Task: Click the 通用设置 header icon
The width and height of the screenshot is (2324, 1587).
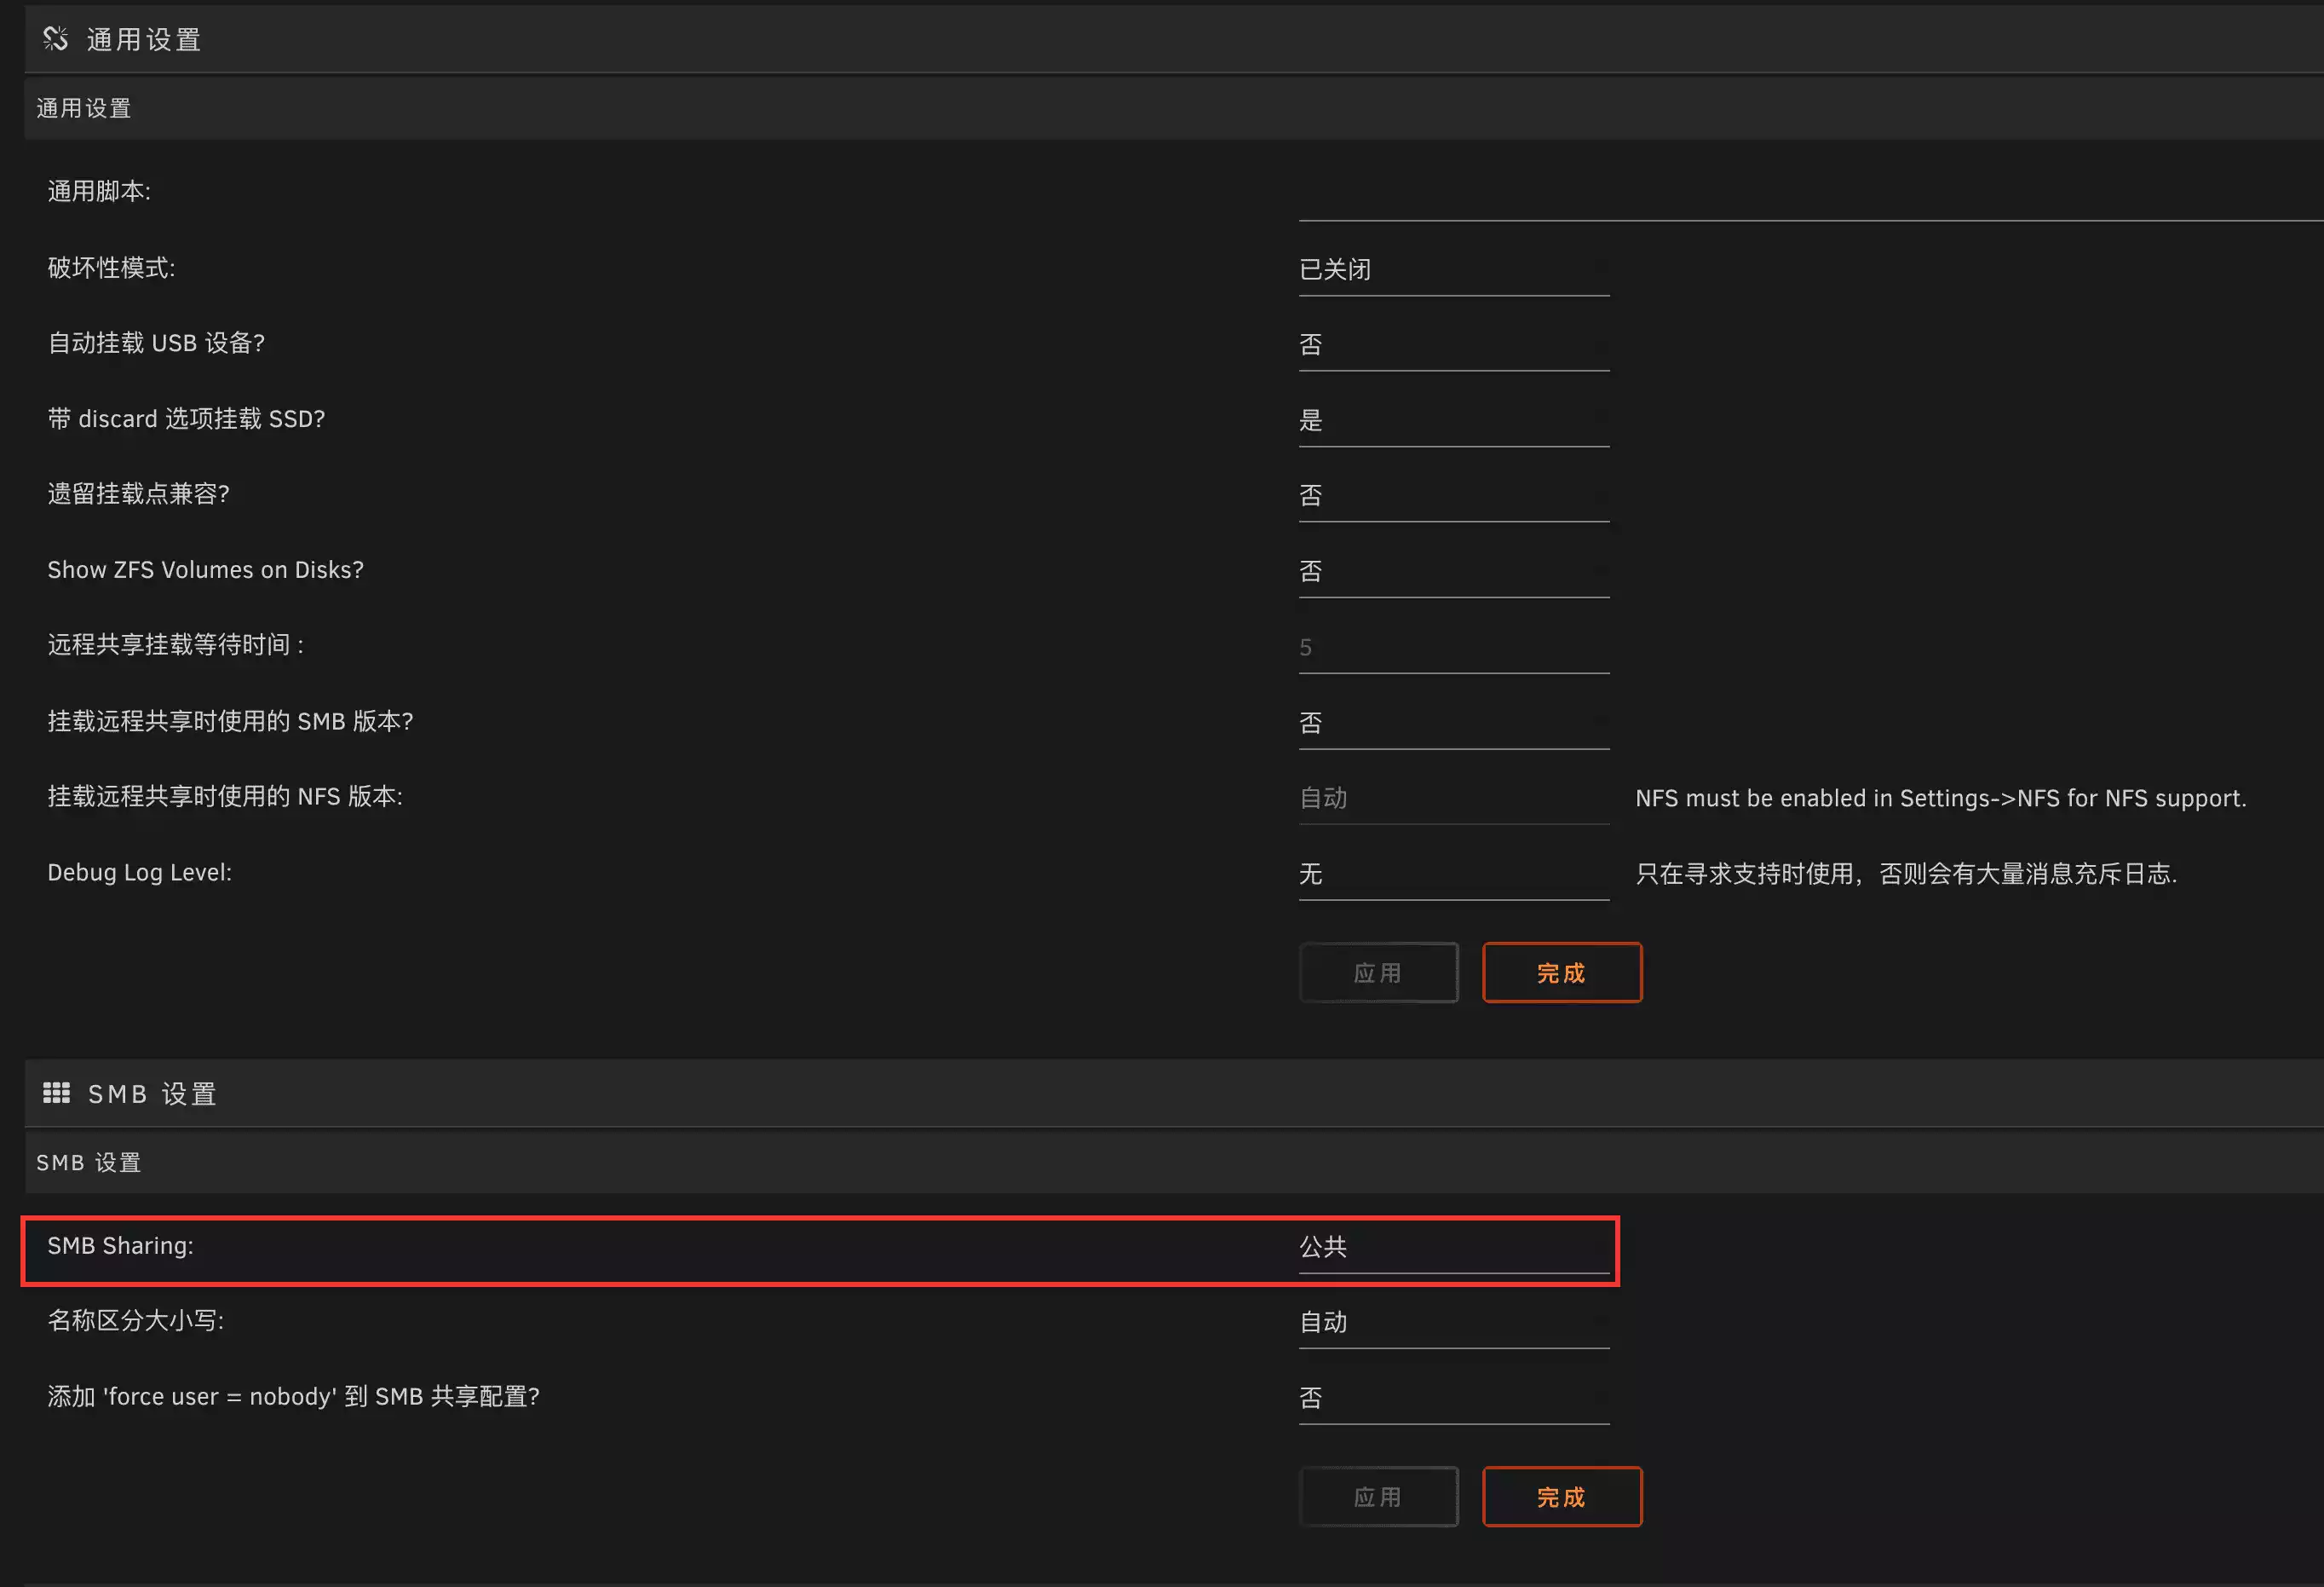Action: pyautogui.click(x=55, y=39)
